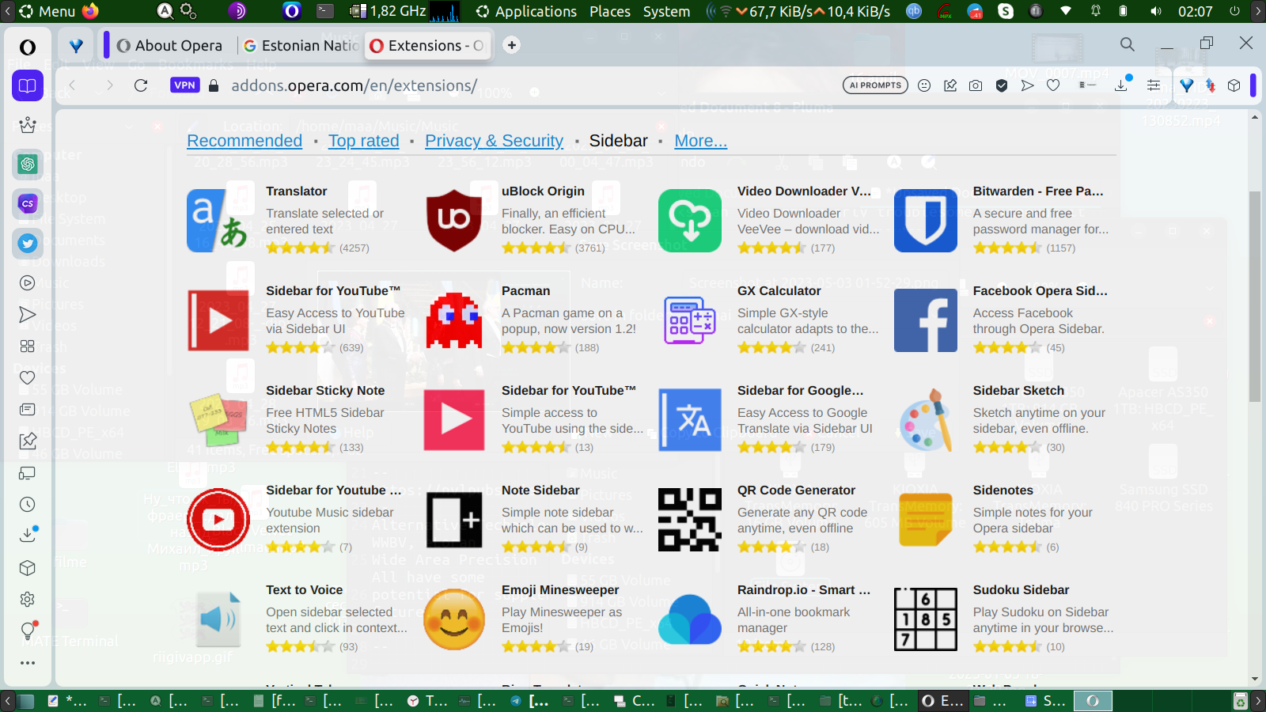This screenshot has width=1266, height=712.
Task: Open Opera settings gear in sidebar
Action: [x=28, y=600]
